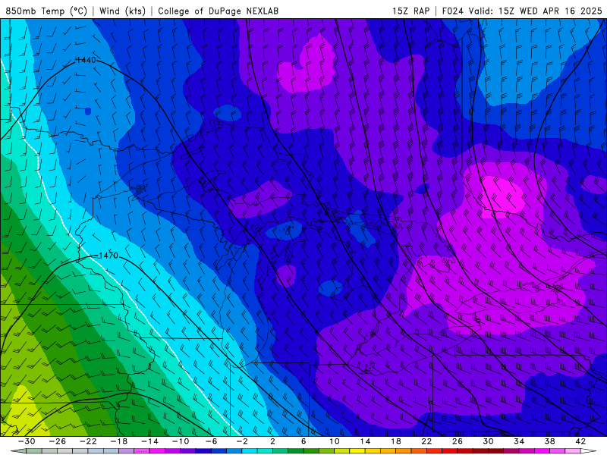607x455 pixels.
Task: Click the "15Z RAP" model run label
Action: tap(410, 11)
